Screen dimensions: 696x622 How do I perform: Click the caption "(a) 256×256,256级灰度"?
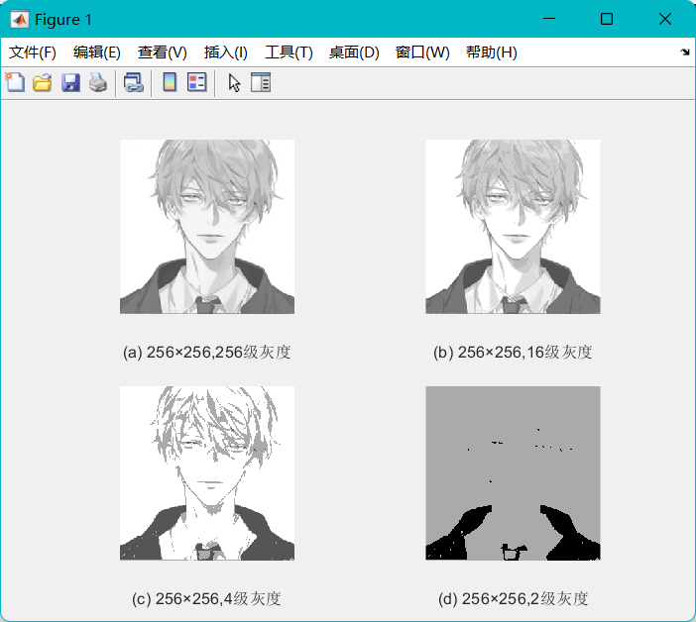pos(207,352)
